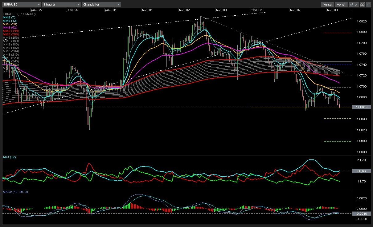Screen dimensions: 373x227
Task: Click the MACD value tag -0,0010
Action: tap(361, 213)
